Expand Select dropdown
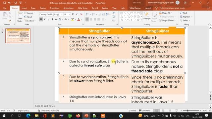212x119 pixels. 185,20
